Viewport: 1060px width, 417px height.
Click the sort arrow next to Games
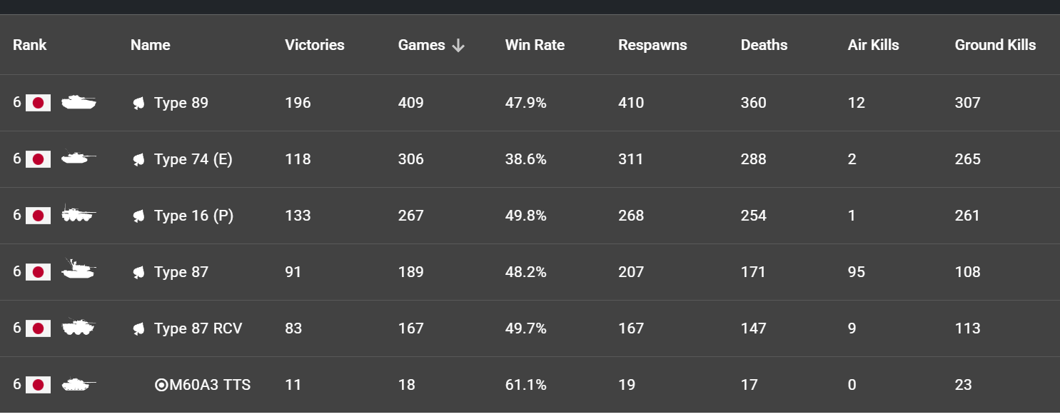tap(458, 46)
